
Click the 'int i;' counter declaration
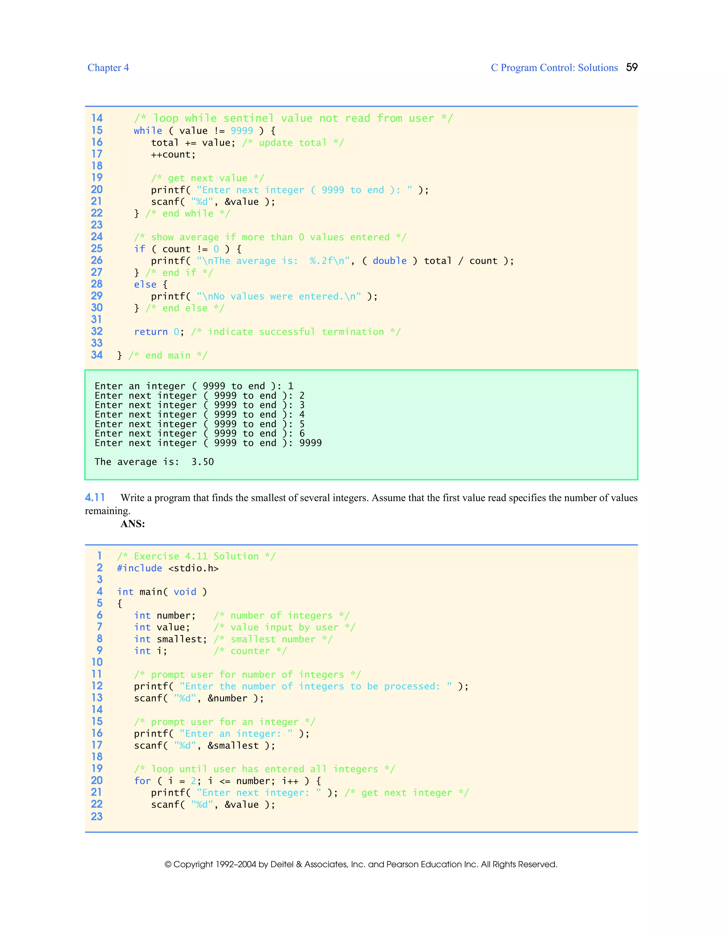(x=151, y=651)
